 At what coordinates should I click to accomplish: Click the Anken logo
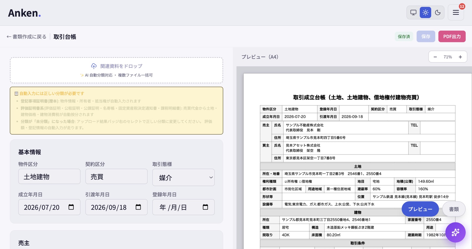(x=24, y=13)
